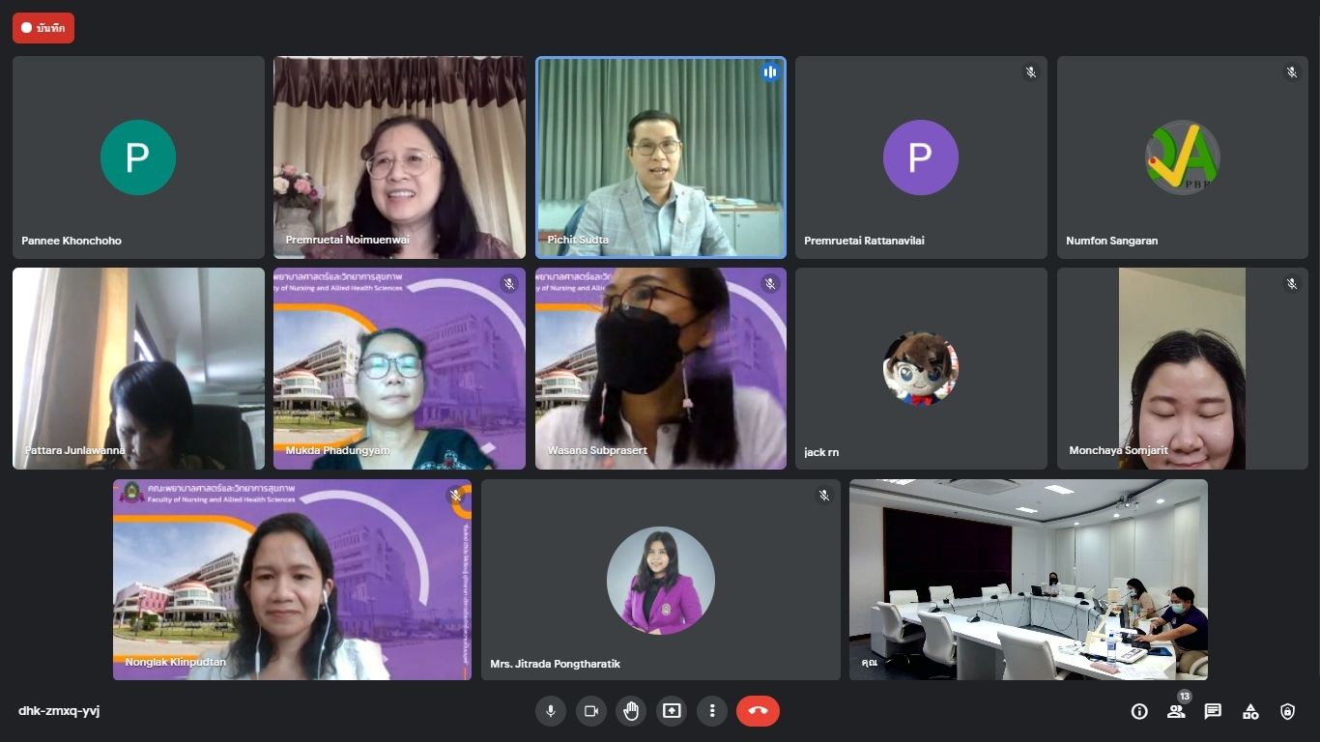Open the chat messages icon

point(1213,711)
